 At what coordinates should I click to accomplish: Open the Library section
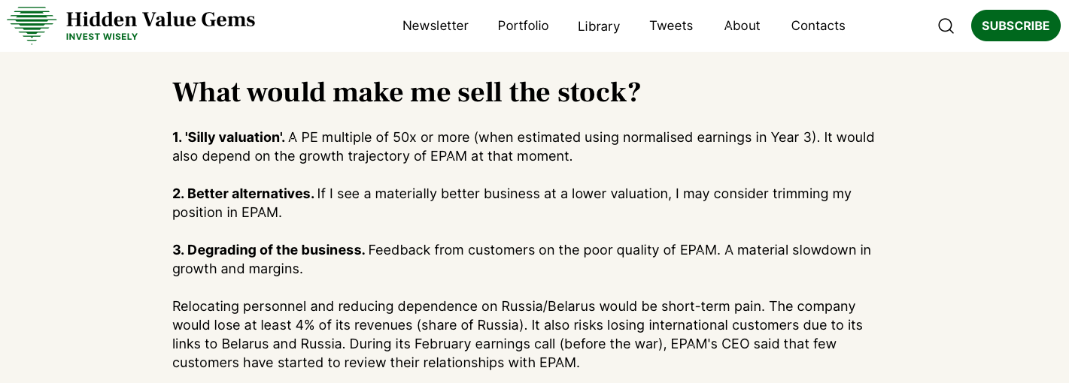pos(599,26)
